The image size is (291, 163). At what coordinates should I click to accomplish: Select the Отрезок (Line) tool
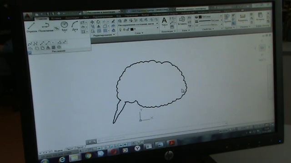[x=31, y=27]
